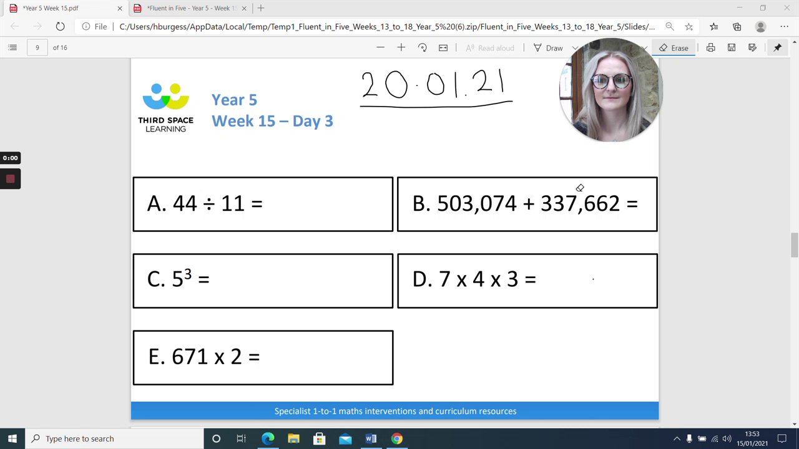Show hidden system tray icons
The width and height of the screenshot is (799, 449).
(x=677, y=438)
